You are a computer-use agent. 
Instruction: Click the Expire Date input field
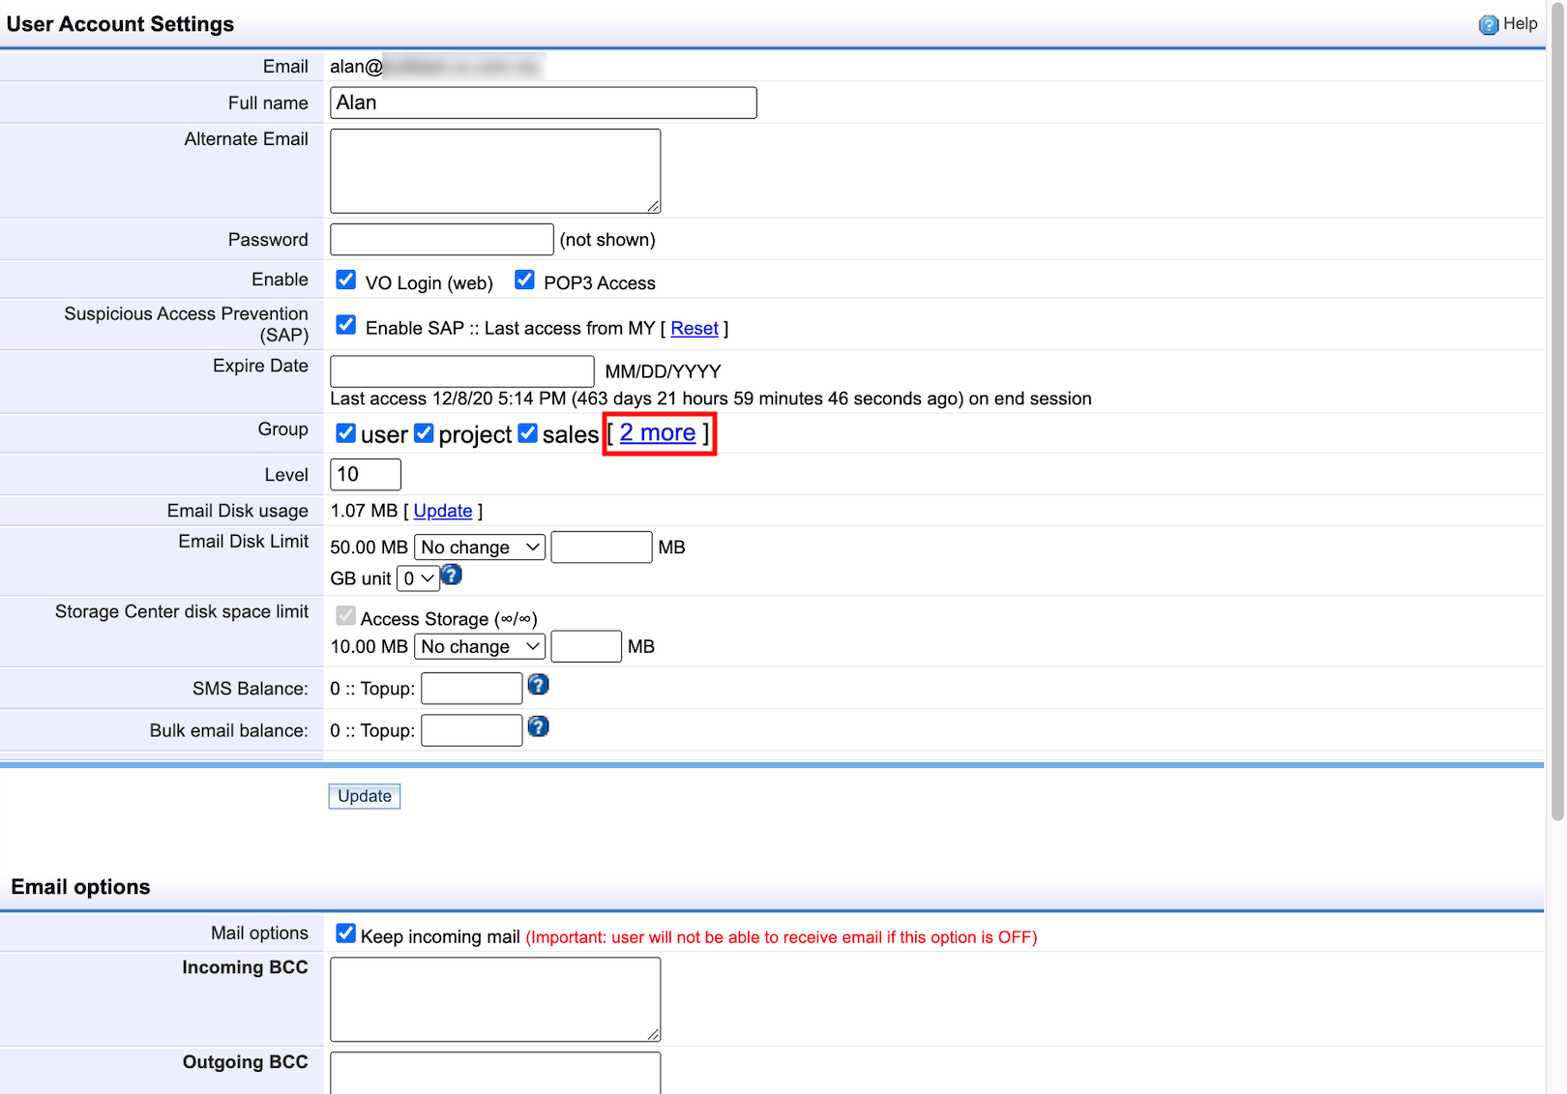[461, 371]
